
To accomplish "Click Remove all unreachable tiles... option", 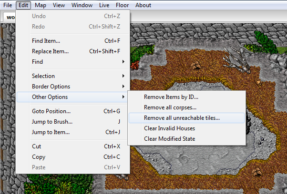I will pos(187,118).
